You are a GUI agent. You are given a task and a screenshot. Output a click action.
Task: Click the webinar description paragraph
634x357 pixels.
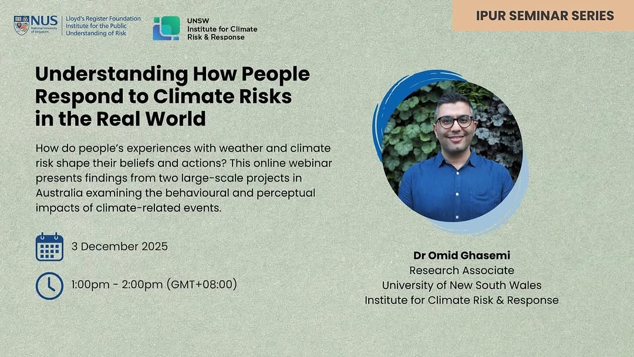183,178
